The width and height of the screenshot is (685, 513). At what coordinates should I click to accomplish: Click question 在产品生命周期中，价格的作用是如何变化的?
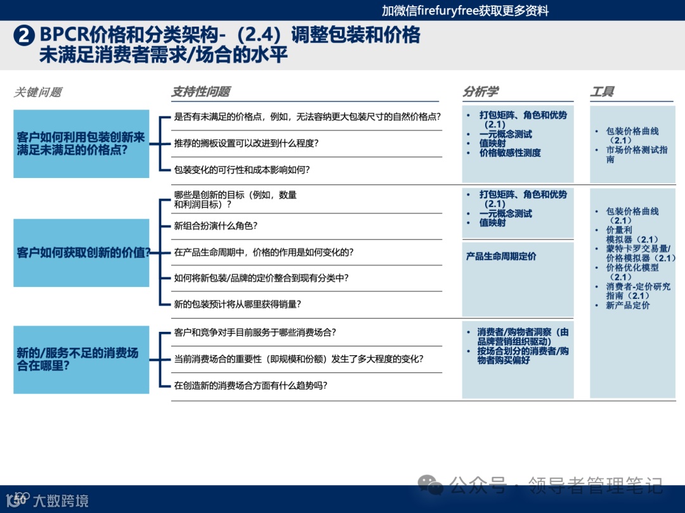point(264,252)
